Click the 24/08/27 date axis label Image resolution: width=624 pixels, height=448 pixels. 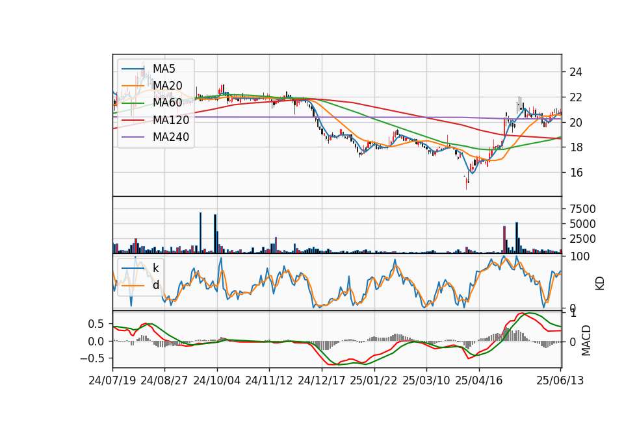click(164, 380)
